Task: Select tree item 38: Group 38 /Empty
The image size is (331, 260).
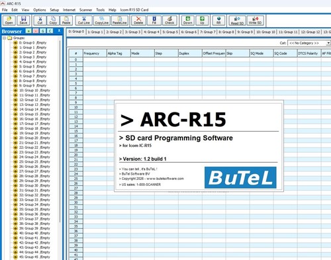Action: pyautogui.click(x=34, y=224)
